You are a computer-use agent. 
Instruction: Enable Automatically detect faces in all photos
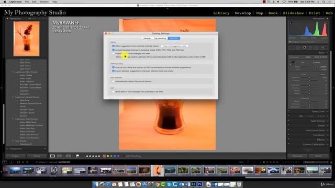[114, 81]
